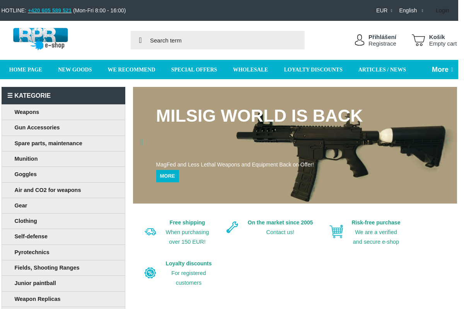Screen dimensions: 464x309
Task: Click the Empty cart status text
Action: coord(443,44)
